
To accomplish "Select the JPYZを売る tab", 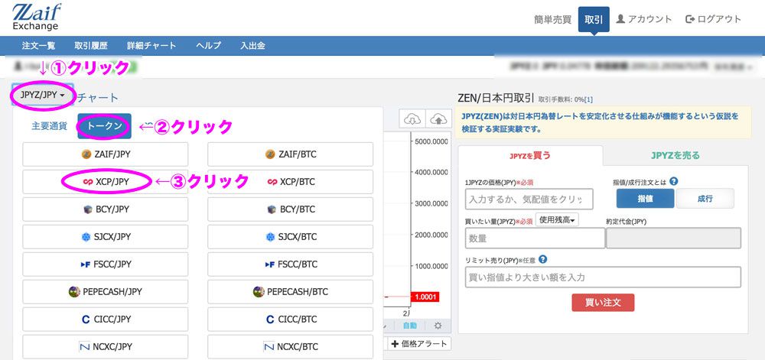I will 675,155.
